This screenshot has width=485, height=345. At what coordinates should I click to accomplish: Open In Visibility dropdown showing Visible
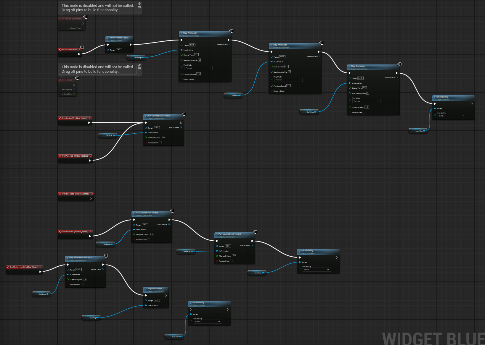317,270
